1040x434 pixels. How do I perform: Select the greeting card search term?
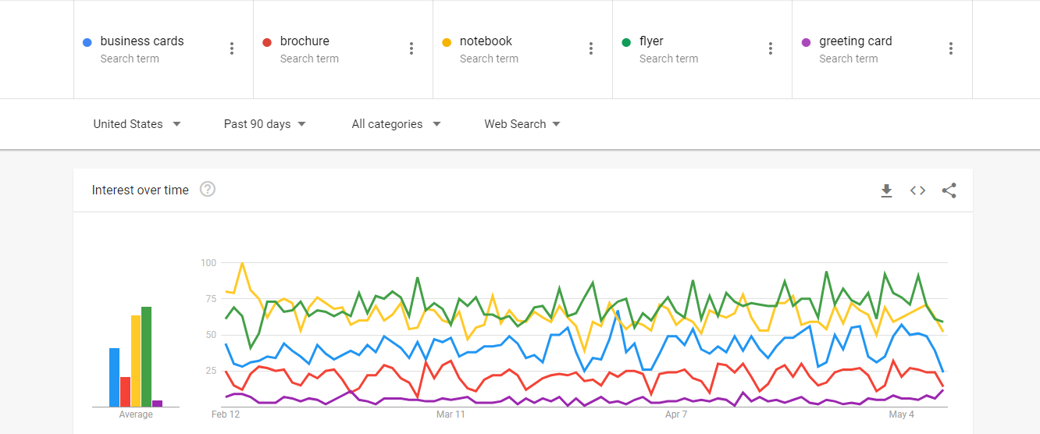tap(855, 41)
